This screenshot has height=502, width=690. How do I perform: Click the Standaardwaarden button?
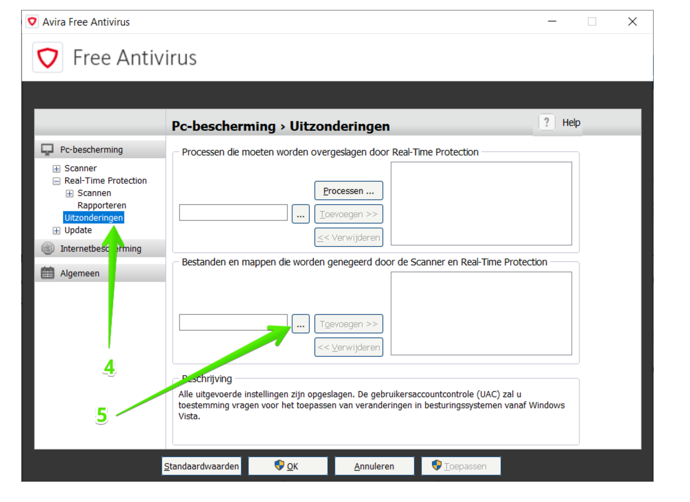tap(201, 466)
